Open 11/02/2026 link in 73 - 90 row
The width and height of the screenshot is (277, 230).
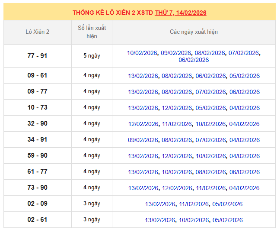click(x=210, y=188)
